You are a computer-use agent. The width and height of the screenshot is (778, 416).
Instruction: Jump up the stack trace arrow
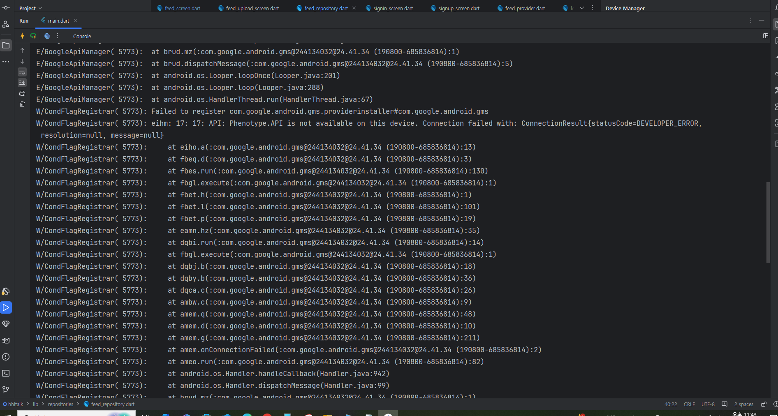[22, 51]
